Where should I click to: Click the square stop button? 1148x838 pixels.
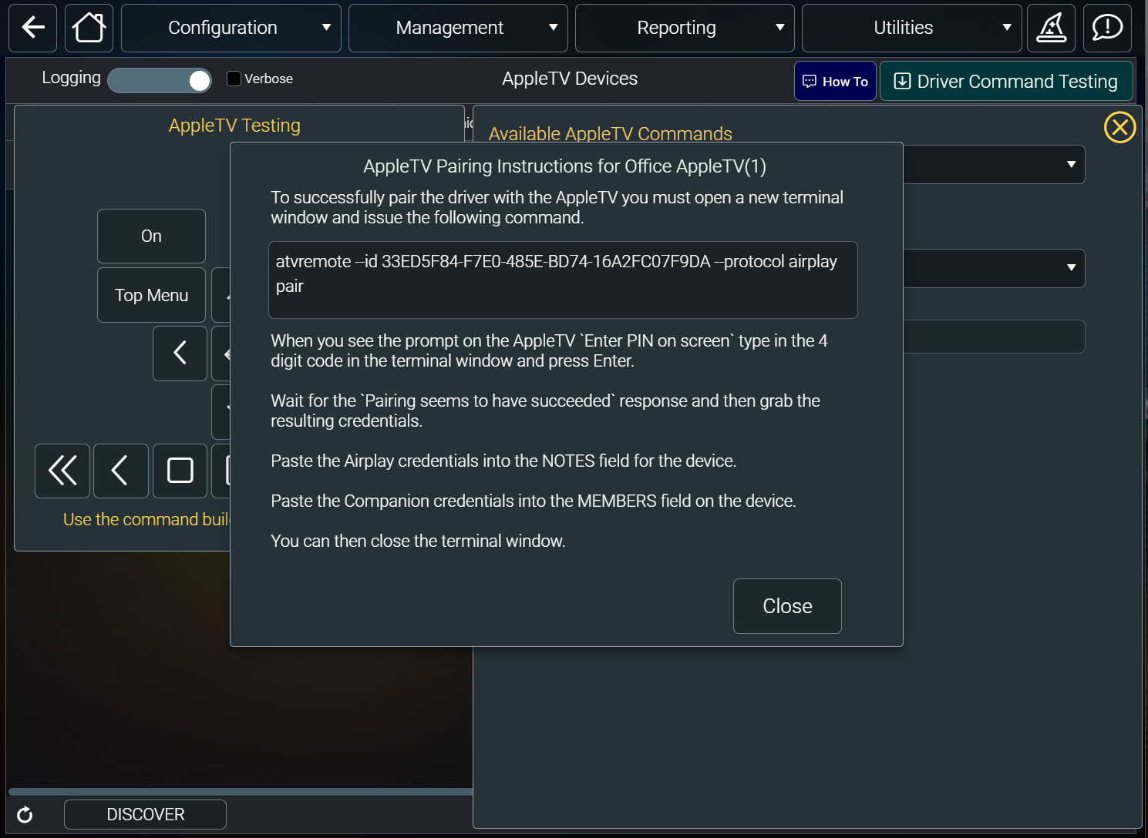click(x=180, y=471)
